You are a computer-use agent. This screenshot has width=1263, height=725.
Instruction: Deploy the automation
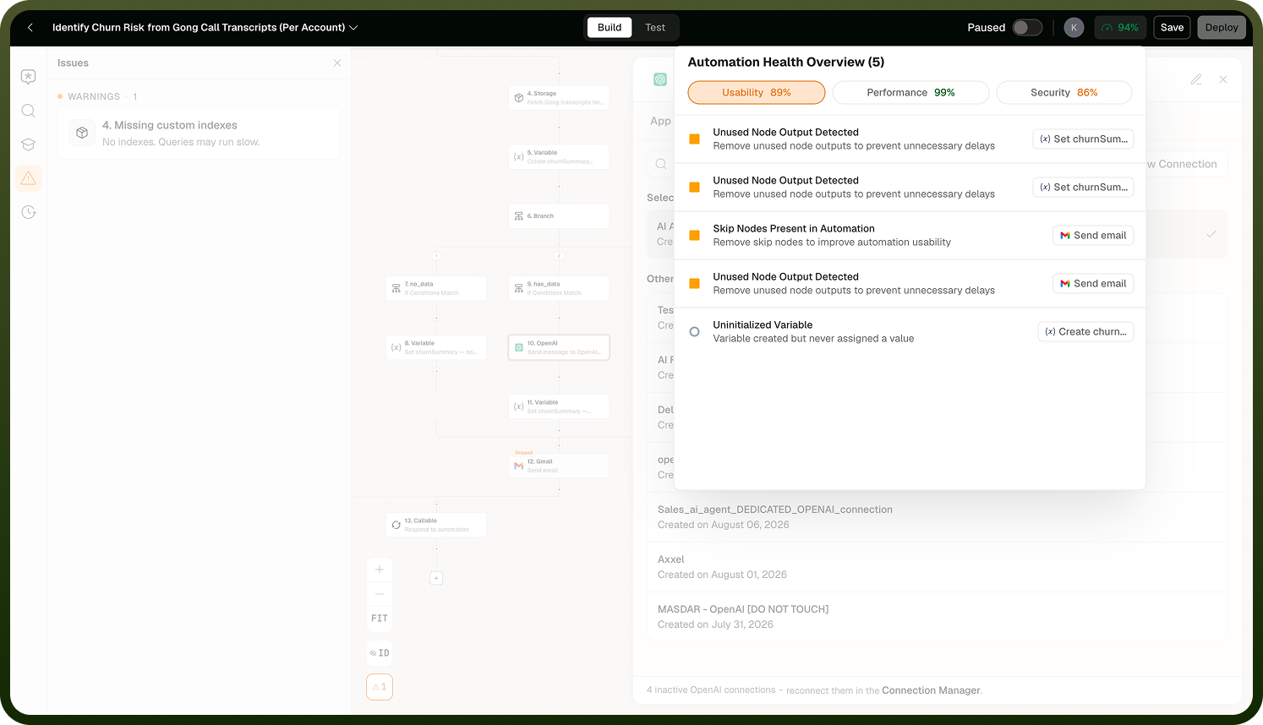point(1222,28)
